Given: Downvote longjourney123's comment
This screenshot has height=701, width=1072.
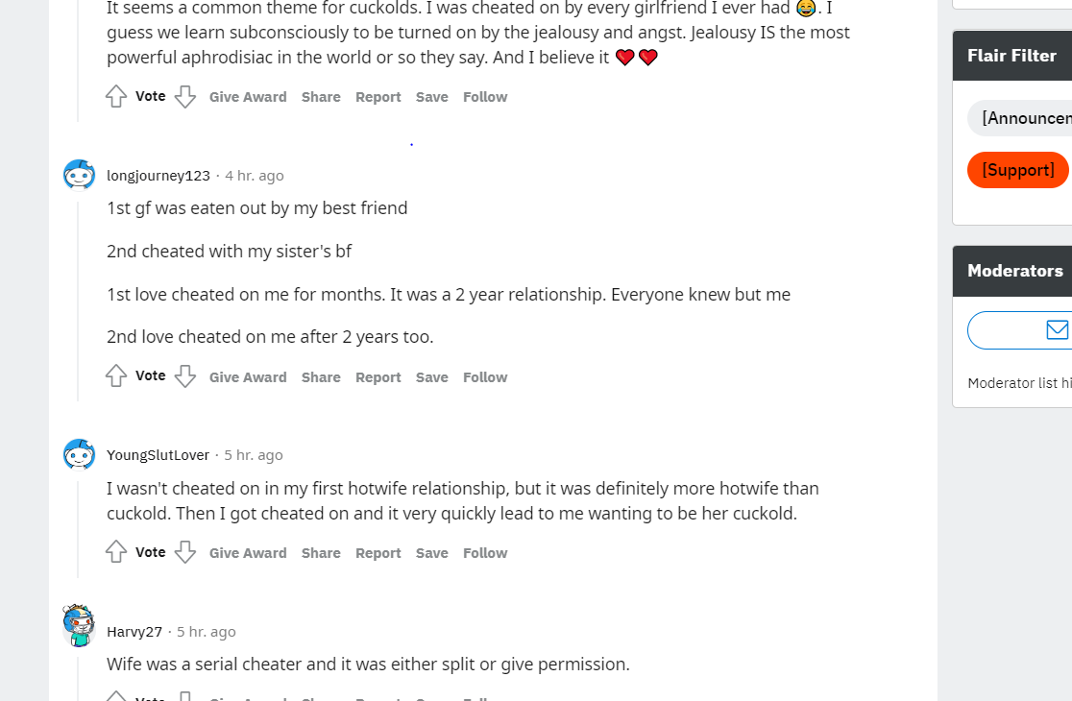Looking at the screenshot, I should pyautogui.click(x=185, y=375).
